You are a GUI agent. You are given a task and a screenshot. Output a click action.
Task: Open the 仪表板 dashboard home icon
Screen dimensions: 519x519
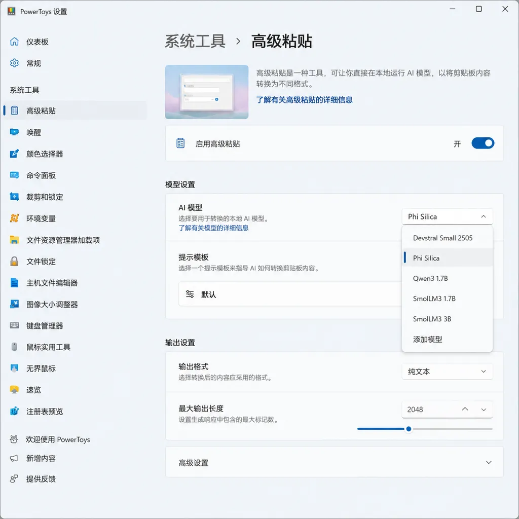point(14,42)
